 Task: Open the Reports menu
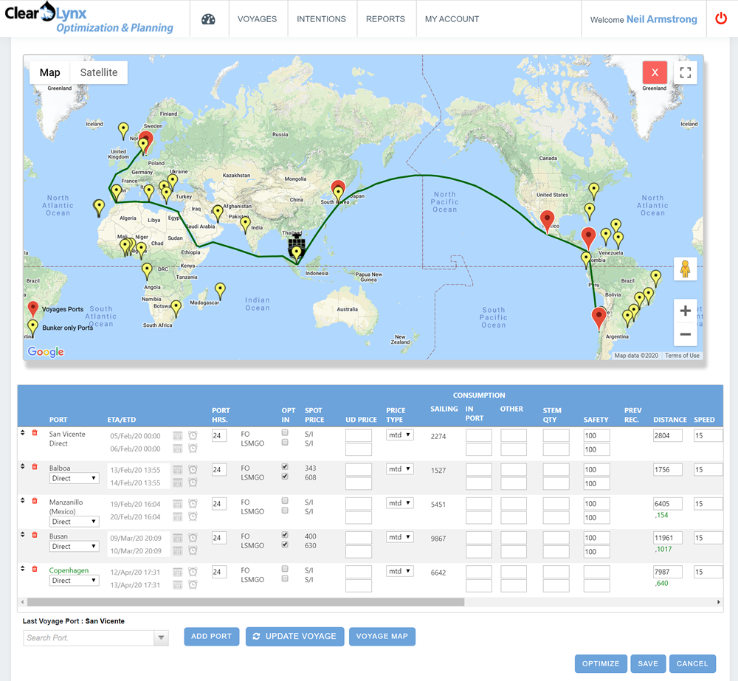(385, 19)
